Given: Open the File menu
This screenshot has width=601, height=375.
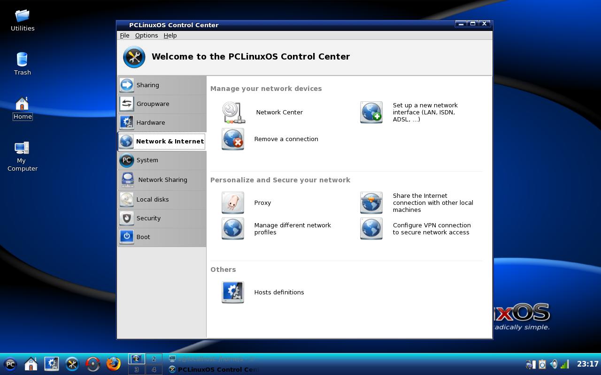Looking at the screenshot, I should (124, 36).
